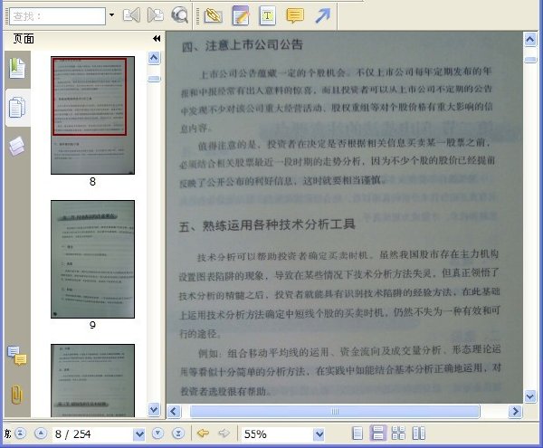Select the typewriter text tool
The image size is (543, 448).
(267, 15)
